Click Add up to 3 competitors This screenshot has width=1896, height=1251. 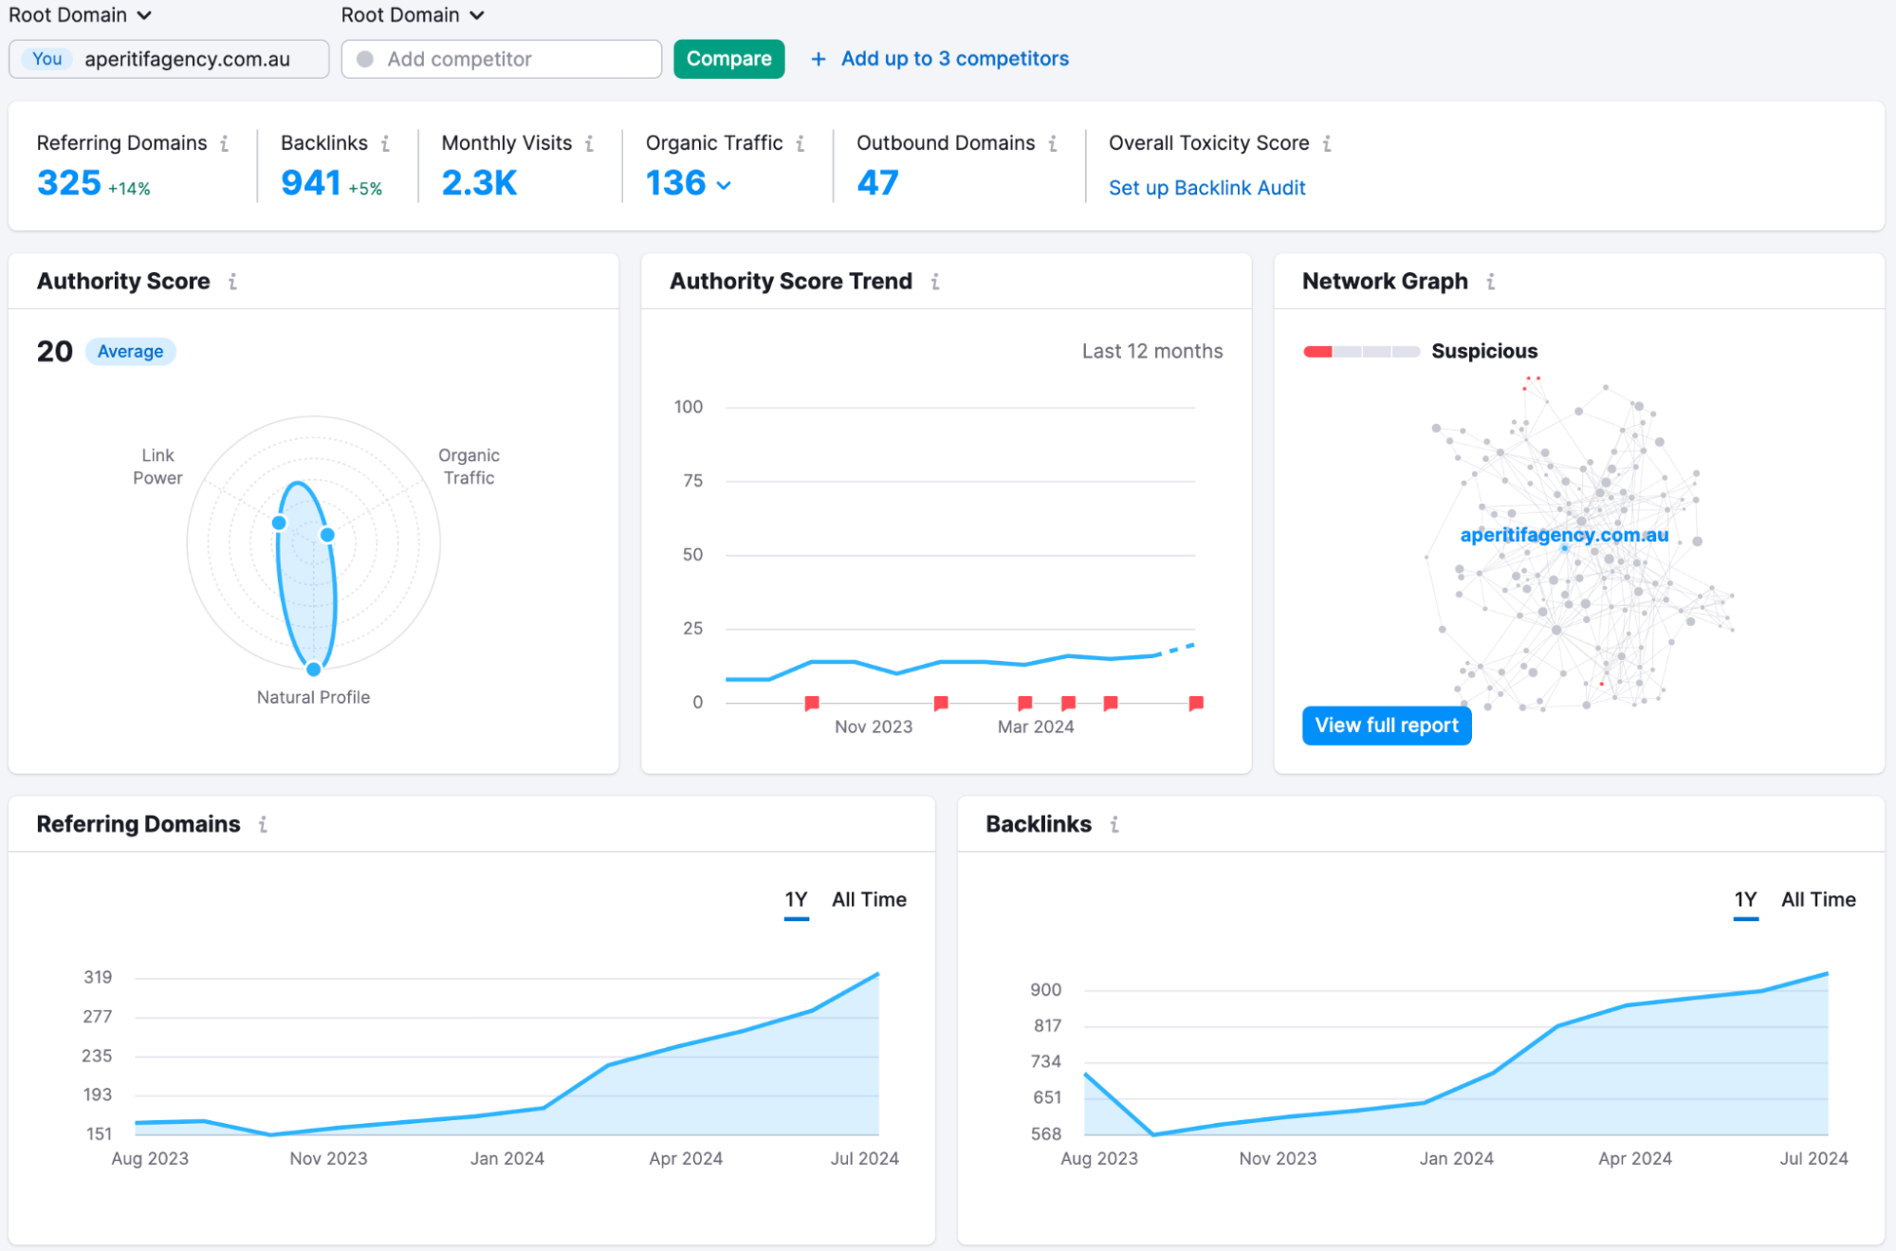coord(952,58)
